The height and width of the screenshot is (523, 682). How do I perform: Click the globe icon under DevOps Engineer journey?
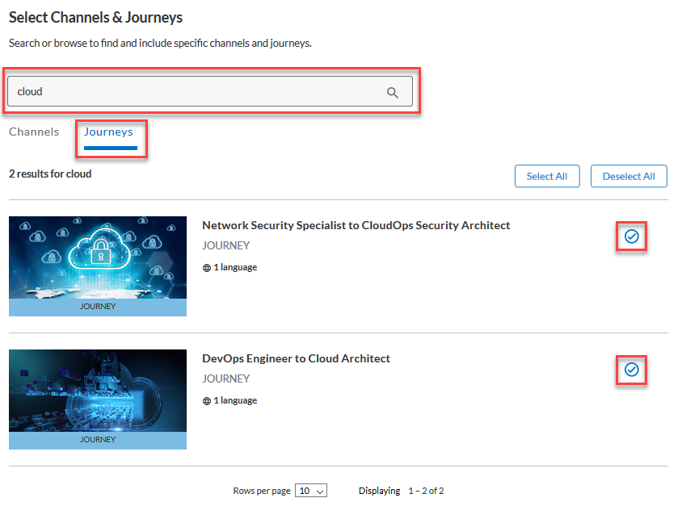click(207, 401)
